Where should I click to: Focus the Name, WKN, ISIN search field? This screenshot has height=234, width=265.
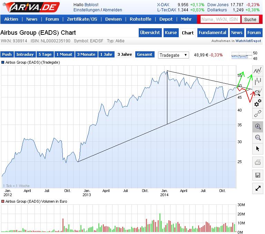tap(219, 20)
